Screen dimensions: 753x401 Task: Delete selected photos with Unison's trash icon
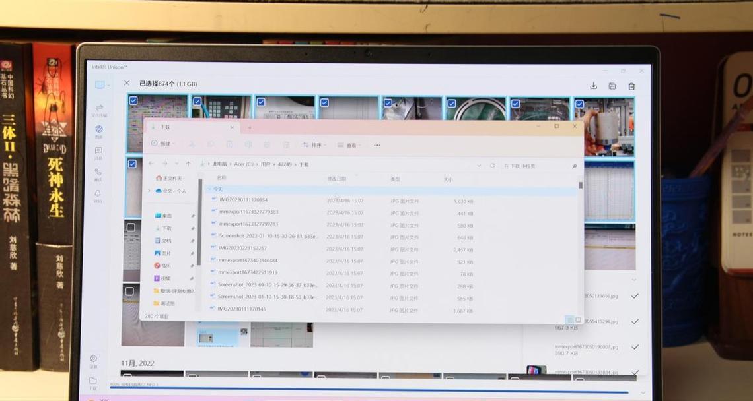tap(631, 86)
